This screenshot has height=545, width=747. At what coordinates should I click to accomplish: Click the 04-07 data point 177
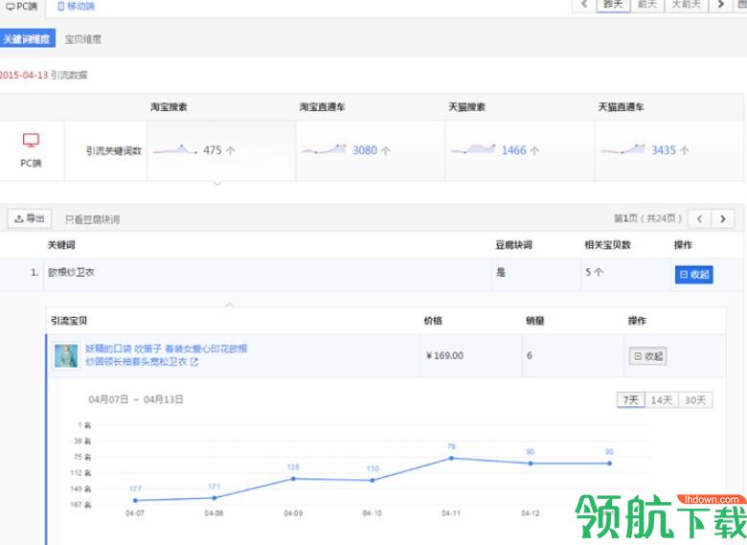(x=135, y=500)
